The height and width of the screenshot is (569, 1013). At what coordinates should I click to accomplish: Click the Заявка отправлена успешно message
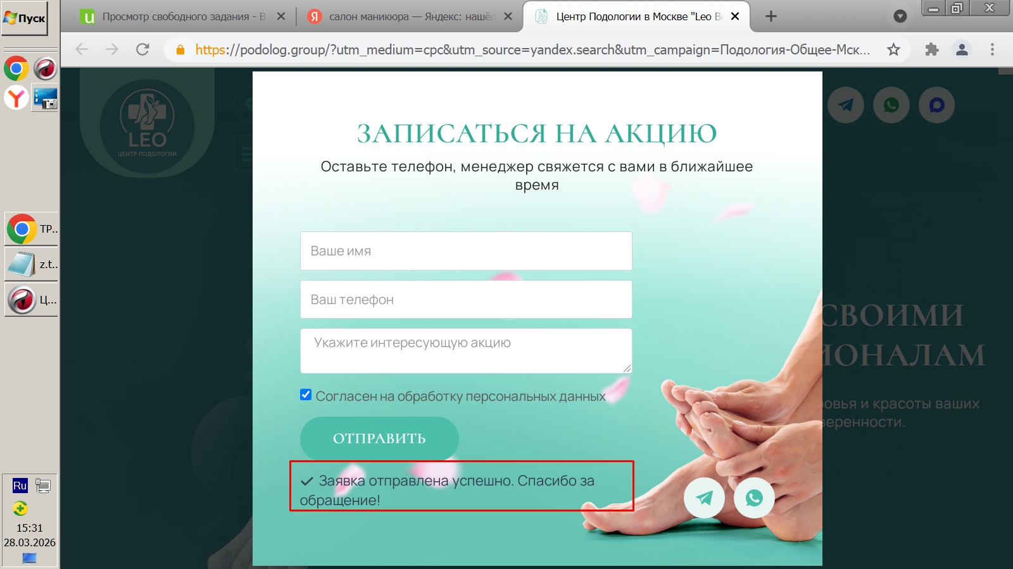pyautogui.click(x=447, y=490)
